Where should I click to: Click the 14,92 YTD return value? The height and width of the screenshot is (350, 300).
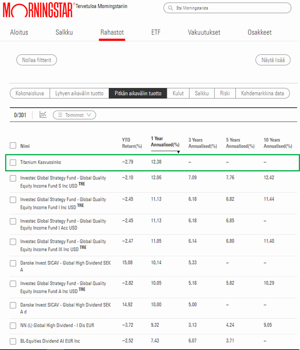(127, 304)
